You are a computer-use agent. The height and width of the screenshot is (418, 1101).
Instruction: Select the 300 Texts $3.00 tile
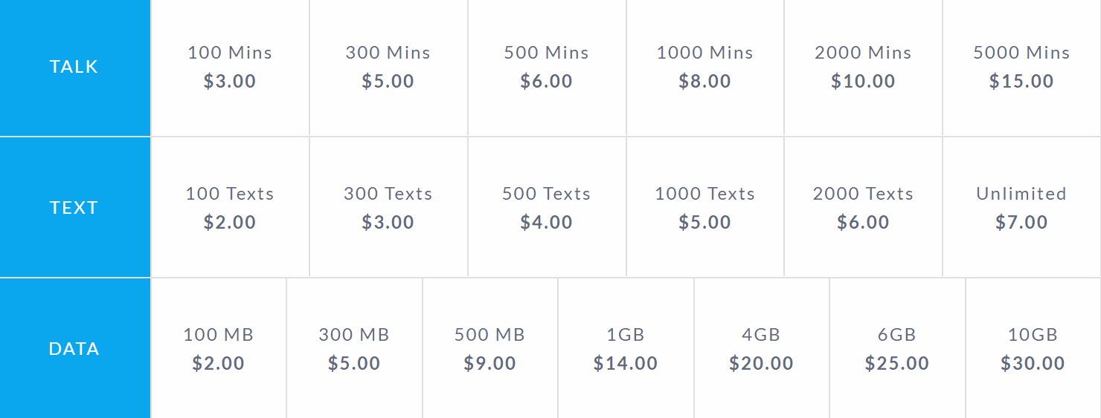[388, 207]
